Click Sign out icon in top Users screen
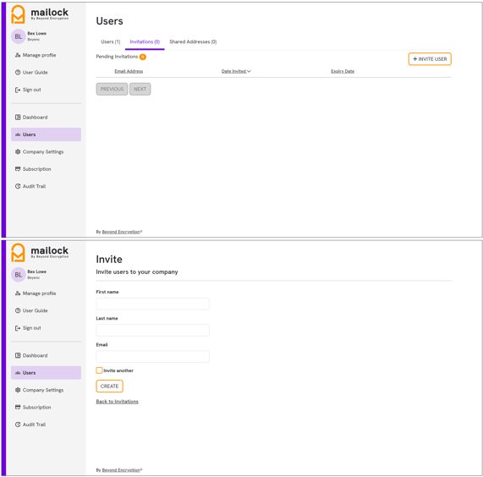 (x=18, y=90)
